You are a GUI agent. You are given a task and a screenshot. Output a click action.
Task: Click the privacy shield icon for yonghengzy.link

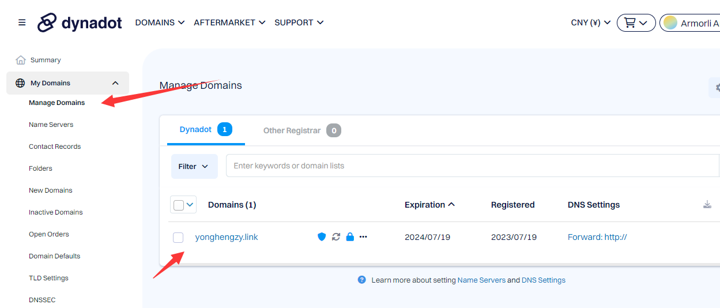pos(322,237)
